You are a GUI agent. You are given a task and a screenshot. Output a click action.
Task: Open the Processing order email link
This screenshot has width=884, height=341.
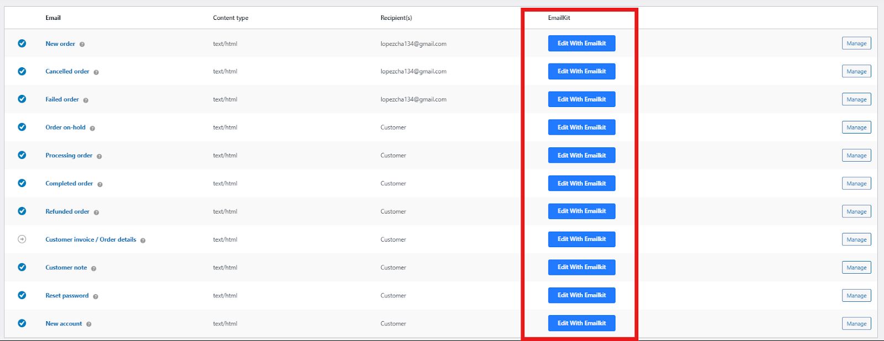(69, 156)
